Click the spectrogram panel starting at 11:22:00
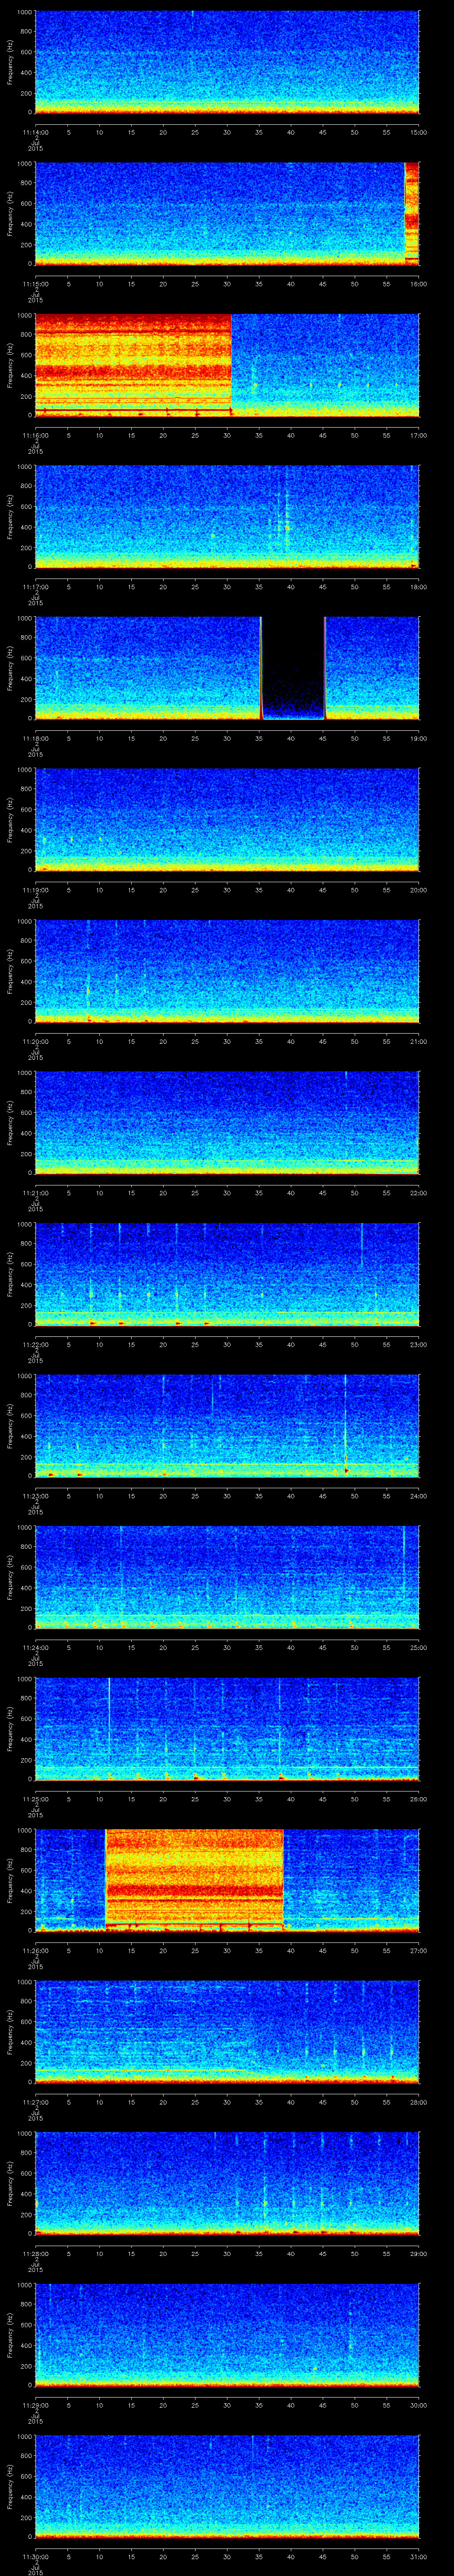Screen dimensions: 454x2576 227,1274
